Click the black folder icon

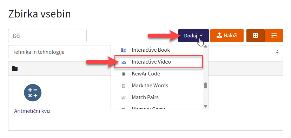click(15, 68)
